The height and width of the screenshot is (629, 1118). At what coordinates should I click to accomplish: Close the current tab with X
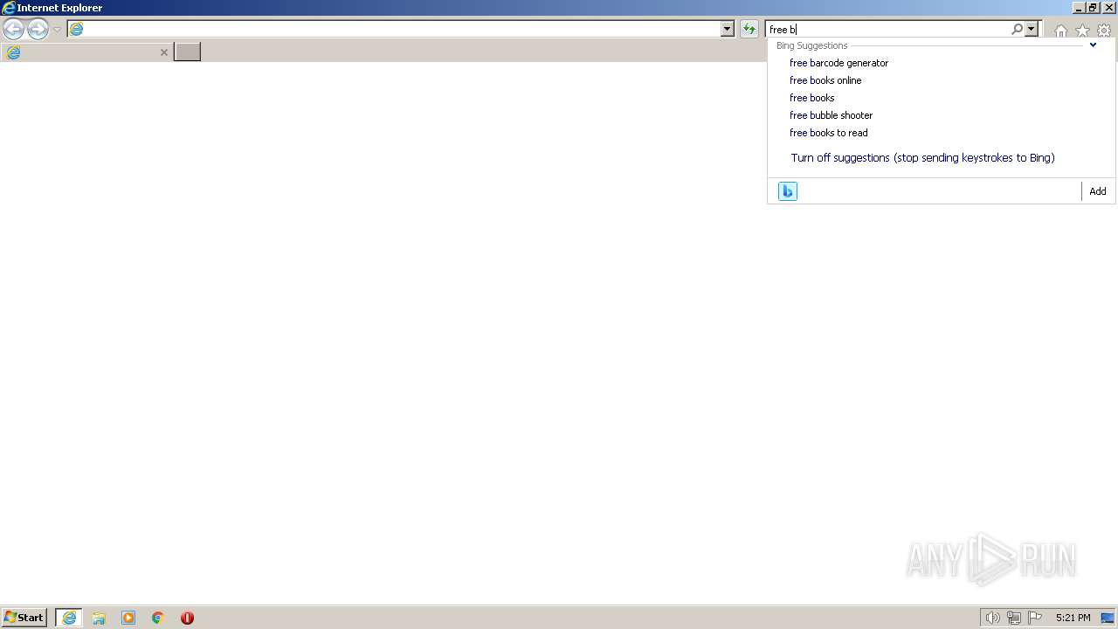tap(163, 52)
